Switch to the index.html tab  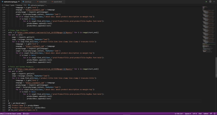42,2
